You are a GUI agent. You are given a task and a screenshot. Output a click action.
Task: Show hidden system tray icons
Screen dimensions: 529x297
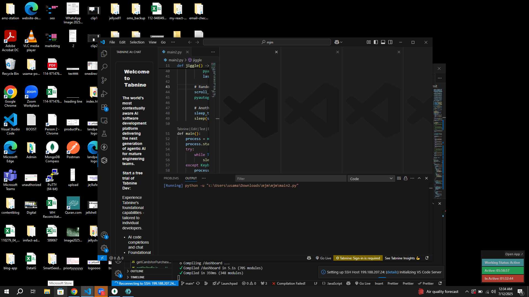467,291
